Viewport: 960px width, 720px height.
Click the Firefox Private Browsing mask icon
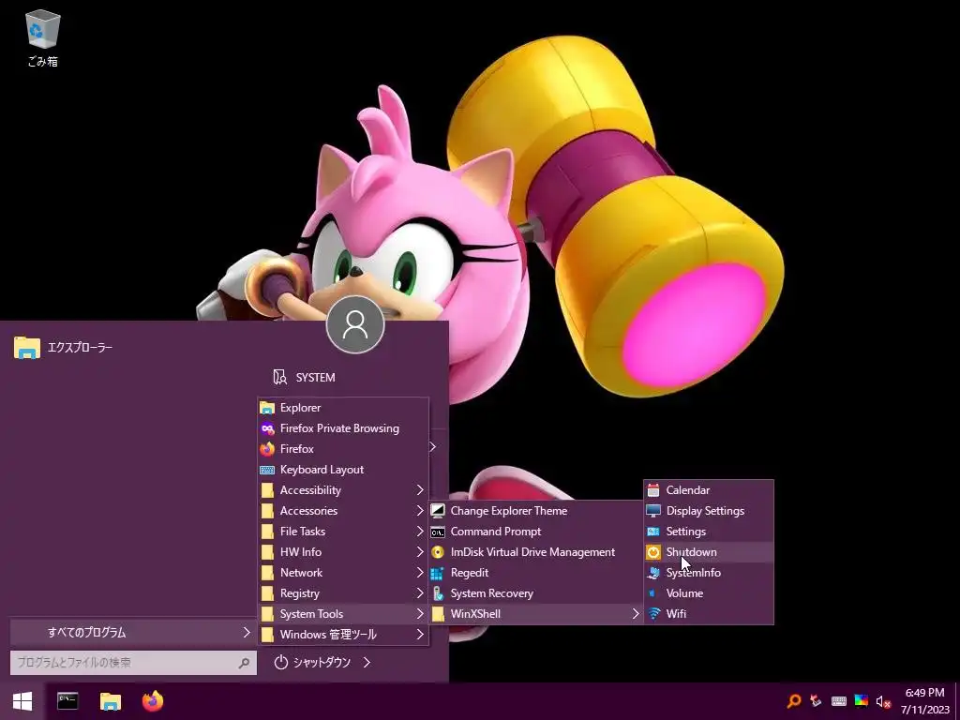[x=267, y=428]
